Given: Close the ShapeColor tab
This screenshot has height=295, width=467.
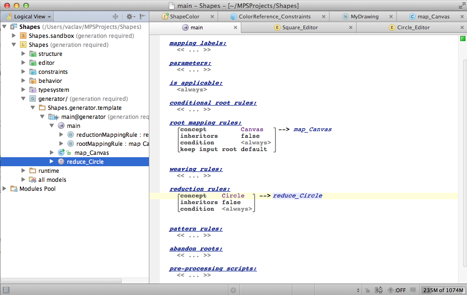Looking at the screenshot, I should pyautogui.click(x=211, y=17).
